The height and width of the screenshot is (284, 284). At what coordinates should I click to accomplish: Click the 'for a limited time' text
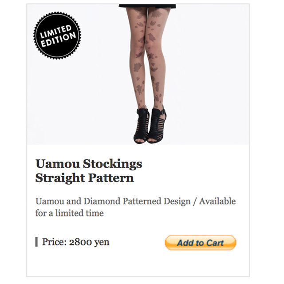70,213
